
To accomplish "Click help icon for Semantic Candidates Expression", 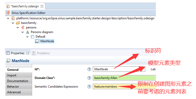I will (x=89, y=86).
